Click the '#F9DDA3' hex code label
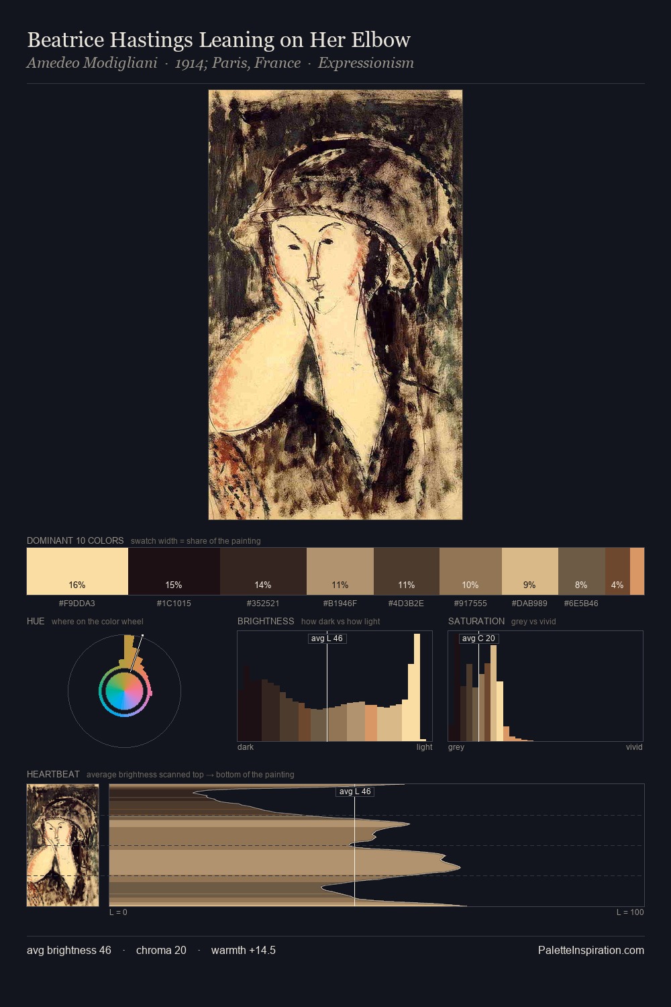The image size is (671, 1007). click(x=77, y=603)
